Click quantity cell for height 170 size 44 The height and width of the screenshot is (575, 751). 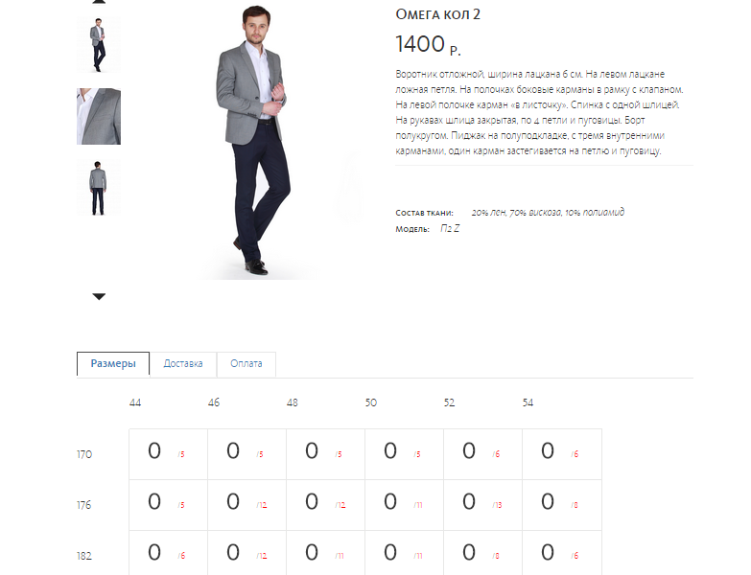[168, 454]
